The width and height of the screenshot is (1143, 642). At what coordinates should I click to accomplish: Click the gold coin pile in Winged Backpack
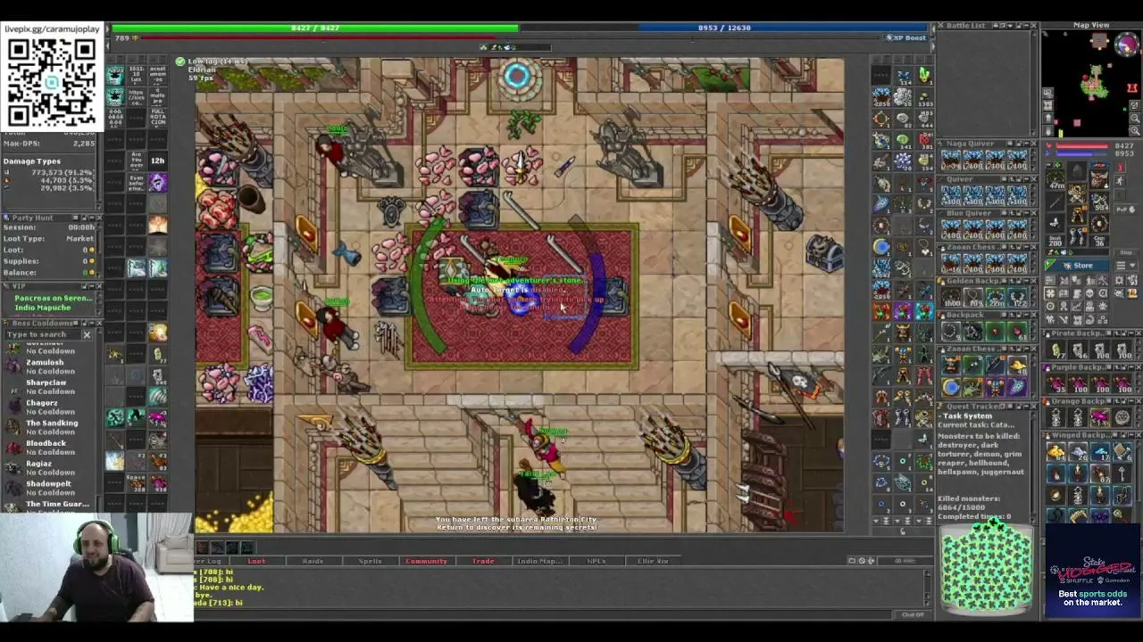pyautogui.click(x=1057, y=454)
